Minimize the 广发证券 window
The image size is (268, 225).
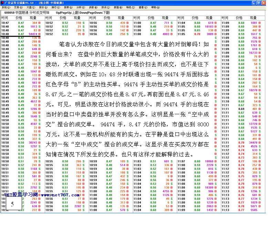tap(254, 2)
